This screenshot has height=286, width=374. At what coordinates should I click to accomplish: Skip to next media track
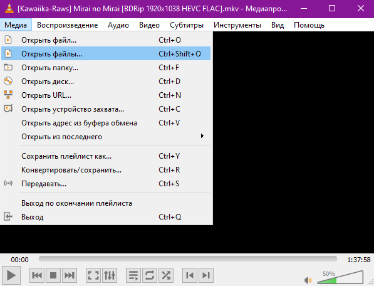click(70, 275)
